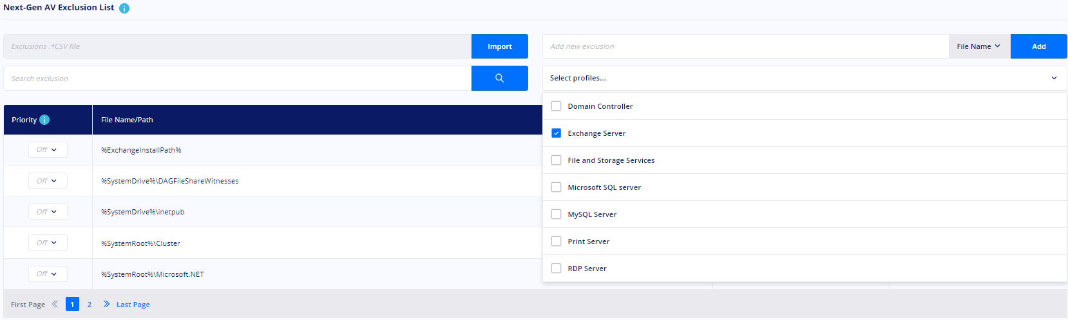
Task: Select the %SystemRoot%\Cluster entry
Action: [140, 243]
